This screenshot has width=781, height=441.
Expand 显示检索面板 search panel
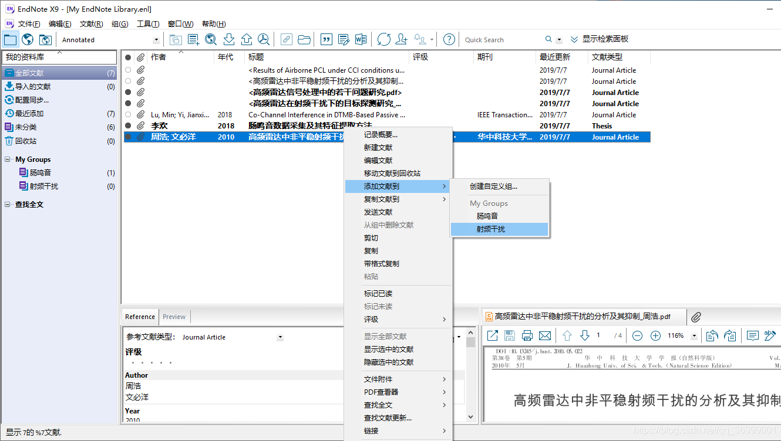tap(600, 39)
